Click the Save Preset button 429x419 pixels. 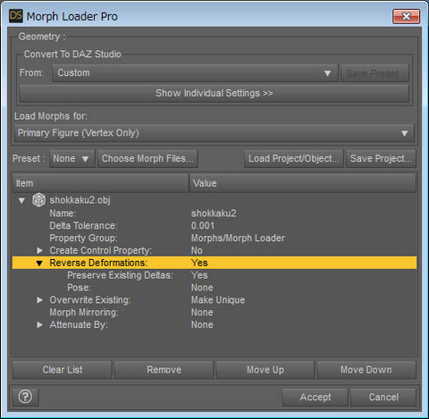(374, 73)
